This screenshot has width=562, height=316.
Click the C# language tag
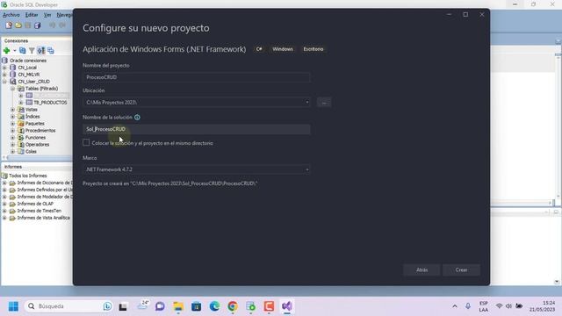259,49
